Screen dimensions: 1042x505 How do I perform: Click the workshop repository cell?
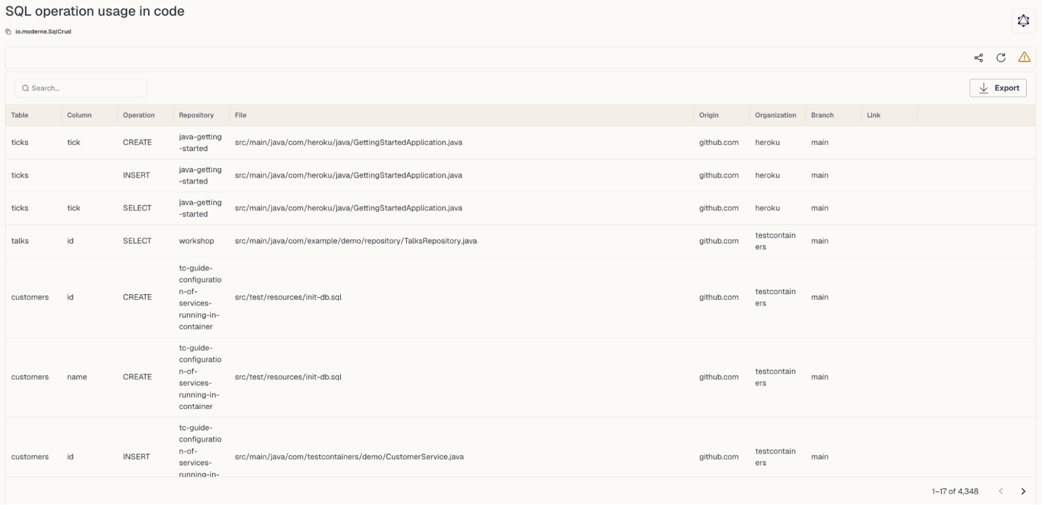(196, 241)
